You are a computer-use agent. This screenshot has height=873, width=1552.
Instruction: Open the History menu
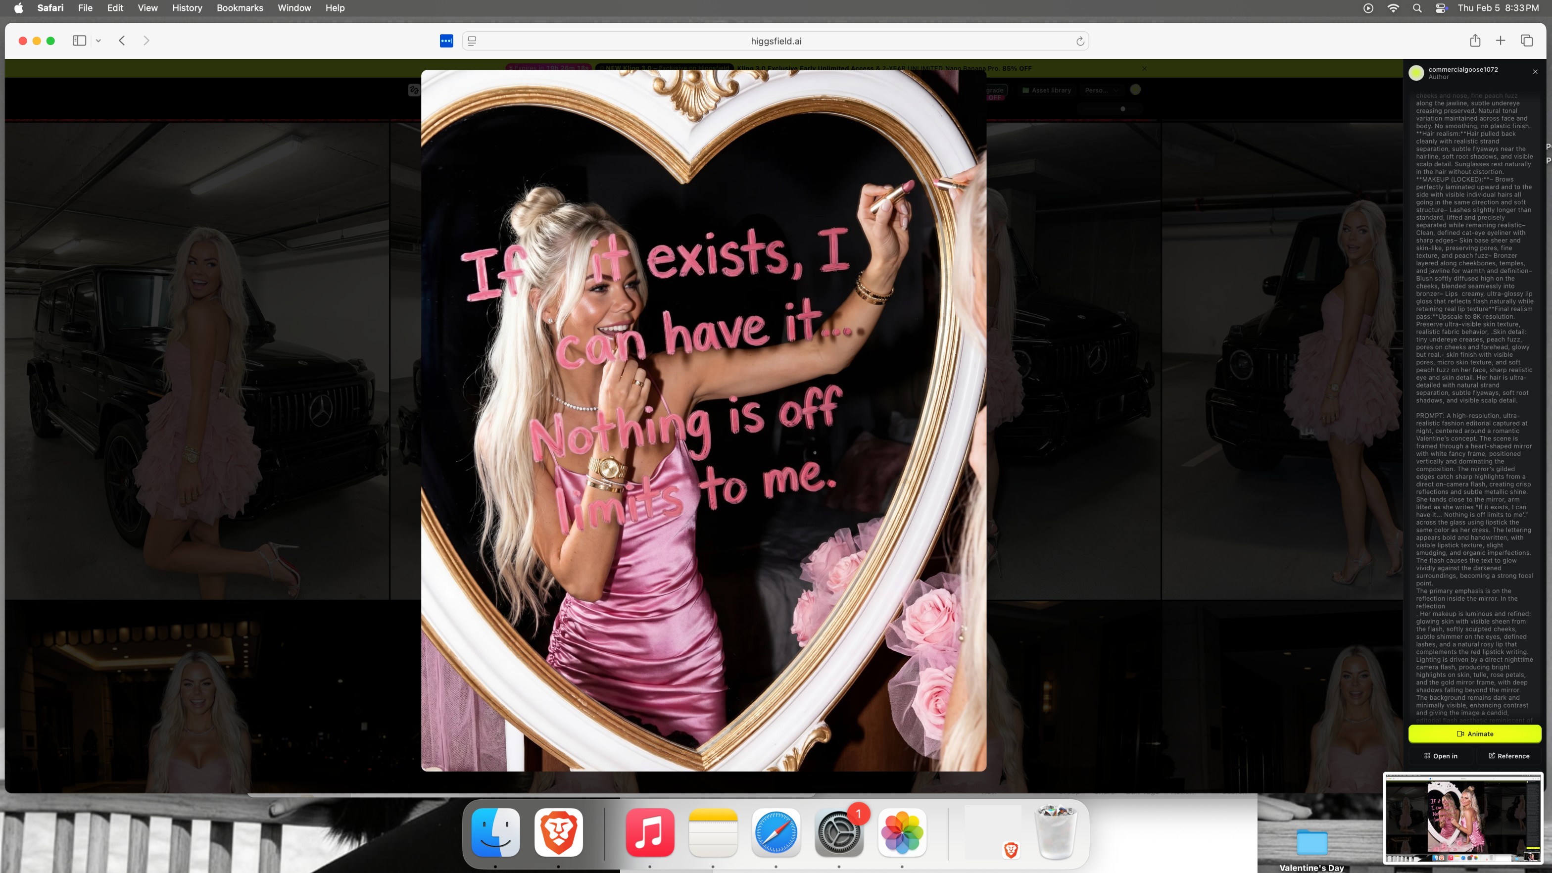pos(187,8)
